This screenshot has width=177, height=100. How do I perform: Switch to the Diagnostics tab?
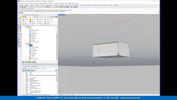pos(44,68)
